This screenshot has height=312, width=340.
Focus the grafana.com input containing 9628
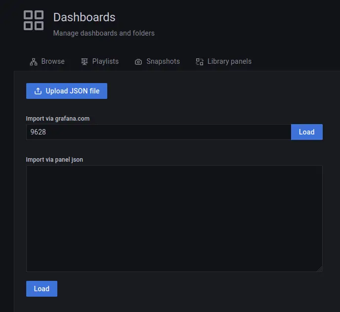[x=158, y=132]
